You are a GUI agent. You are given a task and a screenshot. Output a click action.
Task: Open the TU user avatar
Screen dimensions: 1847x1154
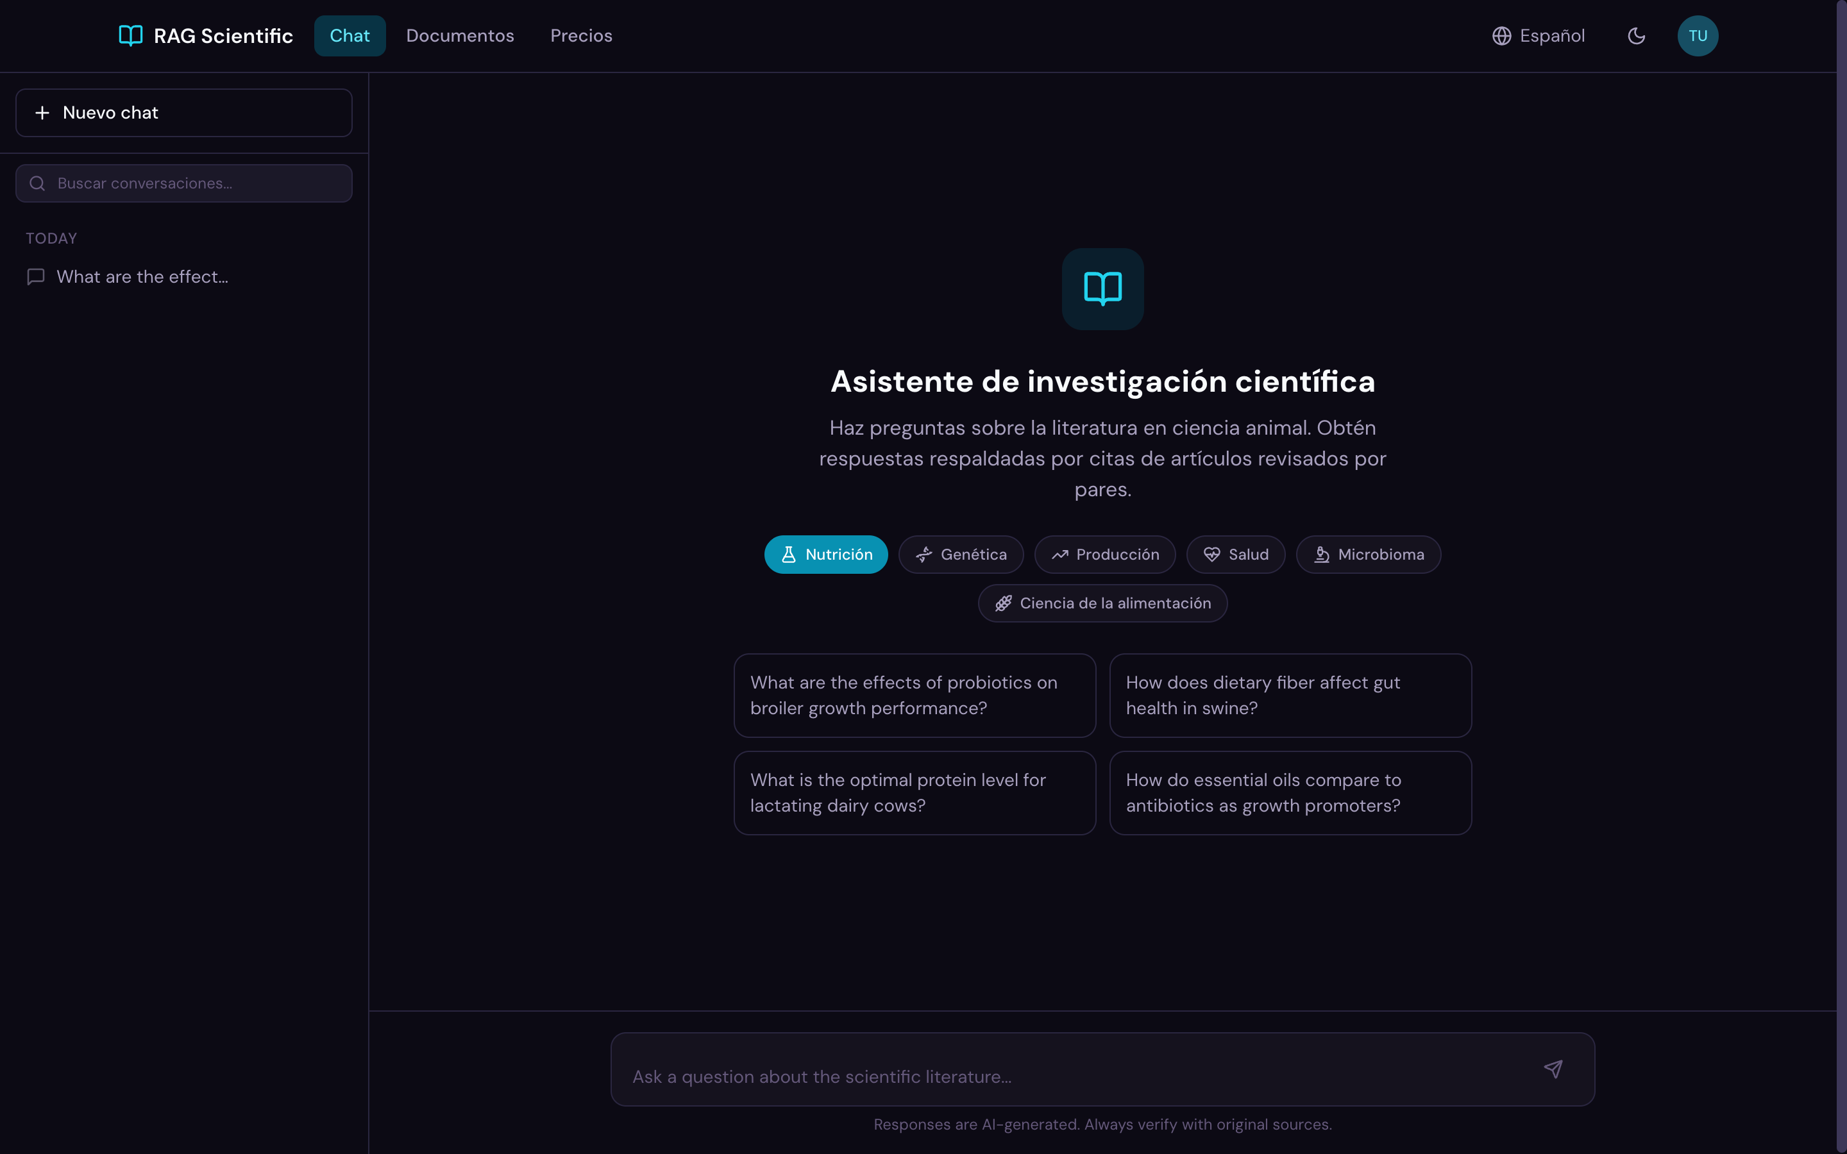click(1698, 35)
